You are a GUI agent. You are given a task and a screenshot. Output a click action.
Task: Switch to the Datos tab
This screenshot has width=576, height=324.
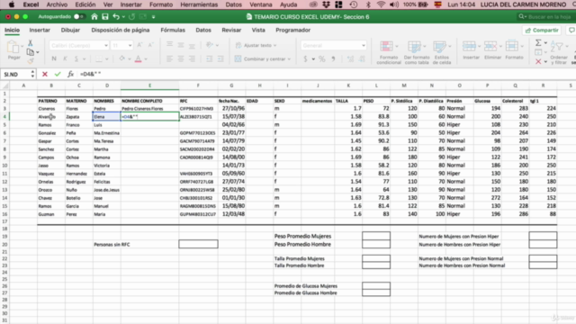[x=203, y=30]
